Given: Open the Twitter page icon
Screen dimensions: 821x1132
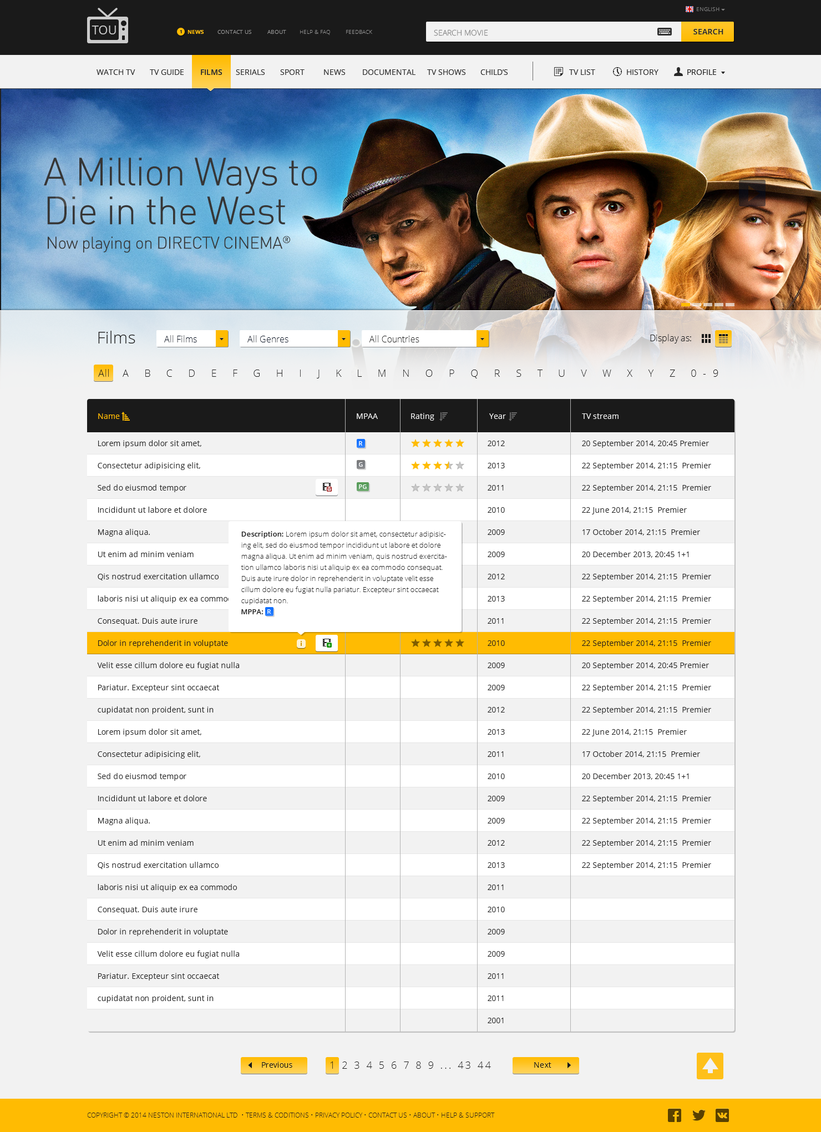Looking at the screenshot, I should 699,1115.
